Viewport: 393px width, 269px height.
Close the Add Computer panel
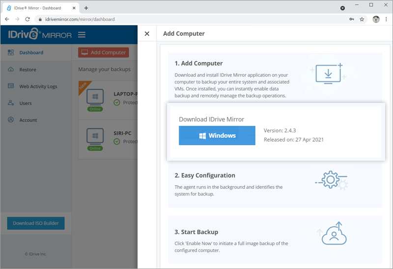point(147,33)
